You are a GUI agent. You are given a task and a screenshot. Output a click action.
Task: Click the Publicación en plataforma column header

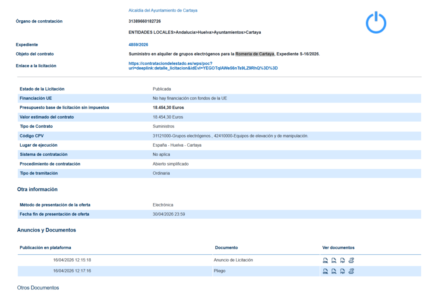pyautogui.click(x=45, y=248)
